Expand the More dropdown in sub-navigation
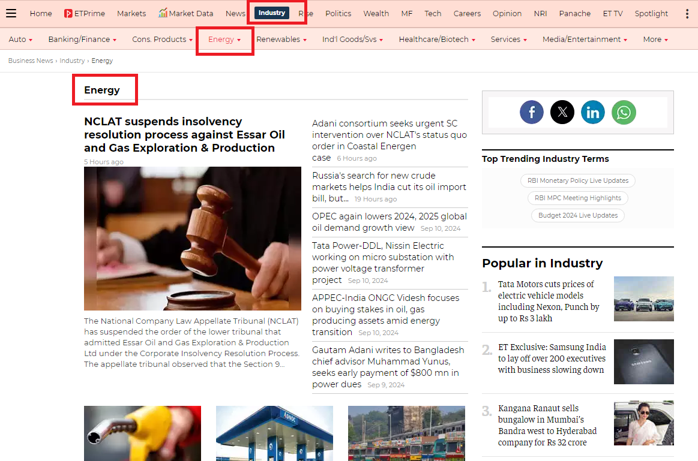This screenshot has width=698, height=461. coord(655,40)
